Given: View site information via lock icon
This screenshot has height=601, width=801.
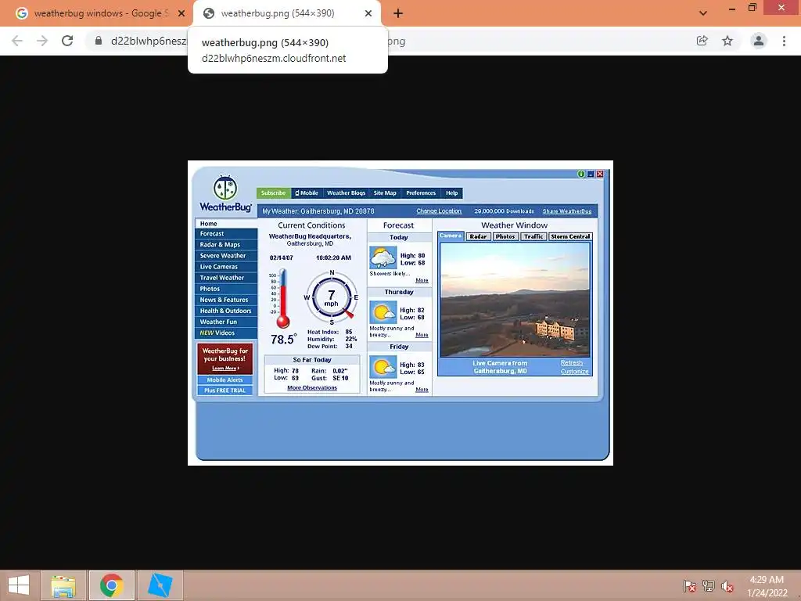Looking at the screenshot, I should [x=99, y=41].
